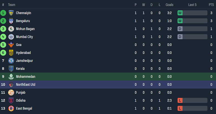The height and width of the screenshot is (114, 216).
Task: Sort table by PTS column header
Action: tap(211, 5)
